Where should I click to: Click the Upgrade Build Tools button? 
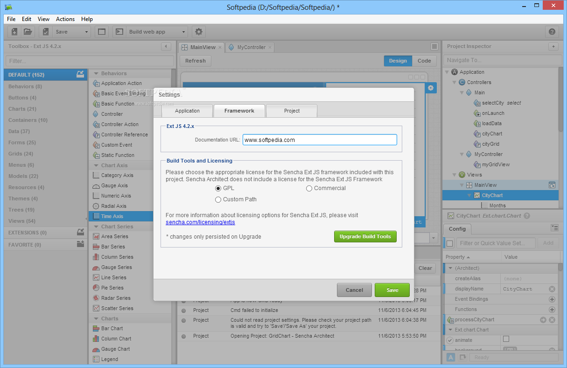(x=365, y=236)
